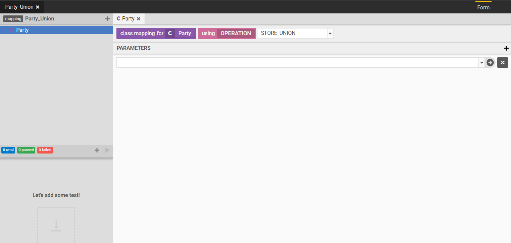Run the mapping tests with the play icon
The image size is (511, 243).
point(107,150)
